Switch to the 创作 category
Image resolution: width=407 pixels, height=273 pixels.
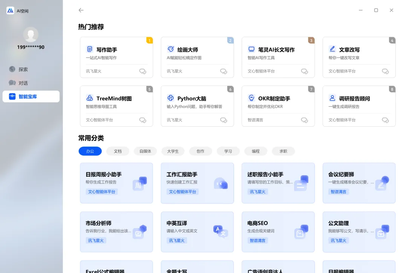click(x=200, y=151)
